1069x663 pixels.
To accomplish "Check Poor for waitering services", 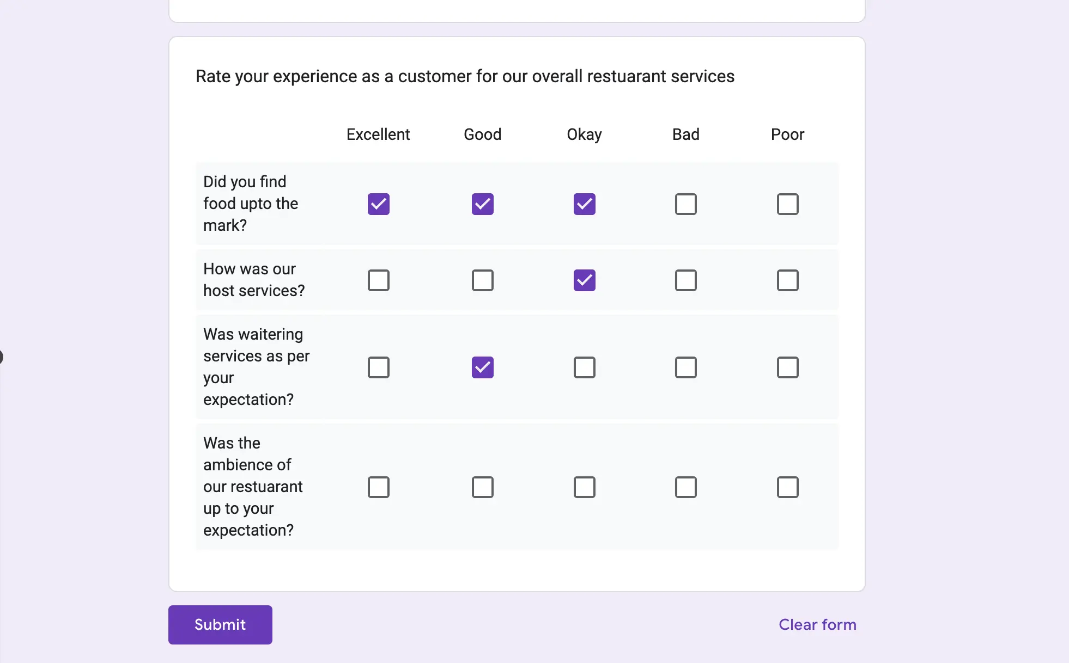I will (787, 367).
